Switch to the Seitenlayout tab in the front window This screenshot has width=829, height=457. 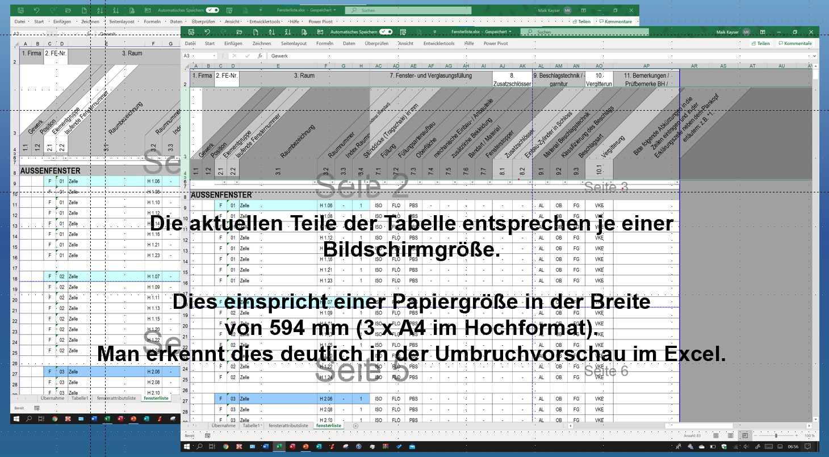294,43
